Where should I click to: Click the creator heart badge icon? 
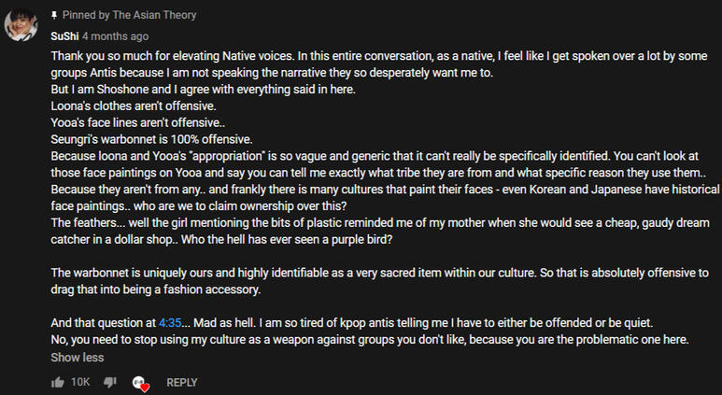point(141,383)
